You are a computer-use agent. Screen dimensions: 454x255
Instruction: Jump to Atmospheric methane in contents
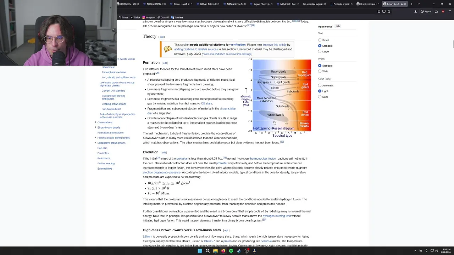point(114,72)
